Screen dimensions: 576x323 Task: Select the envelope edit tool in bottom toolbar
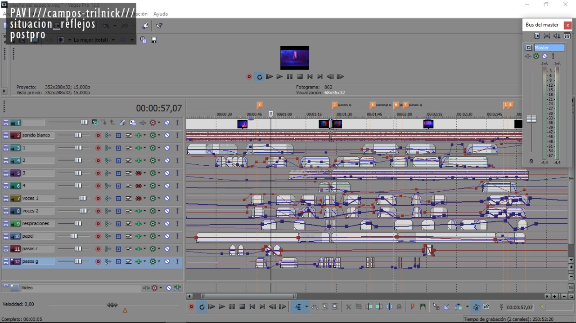(x=315, y=307)
